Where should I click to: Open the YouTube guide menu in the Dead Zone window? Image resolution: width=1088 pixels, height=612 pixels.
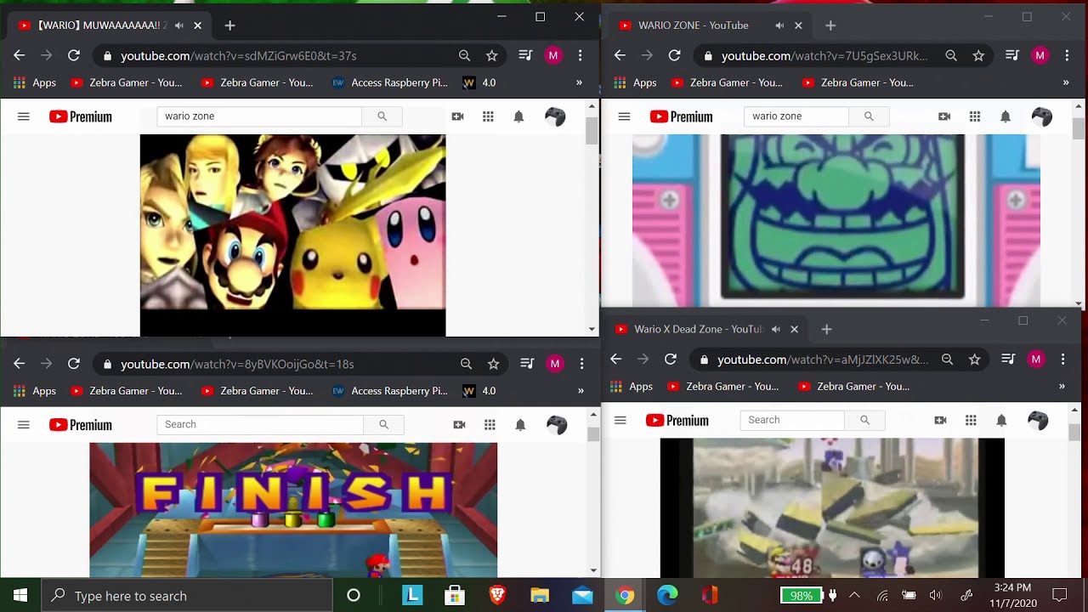click(x=620, y=420)
